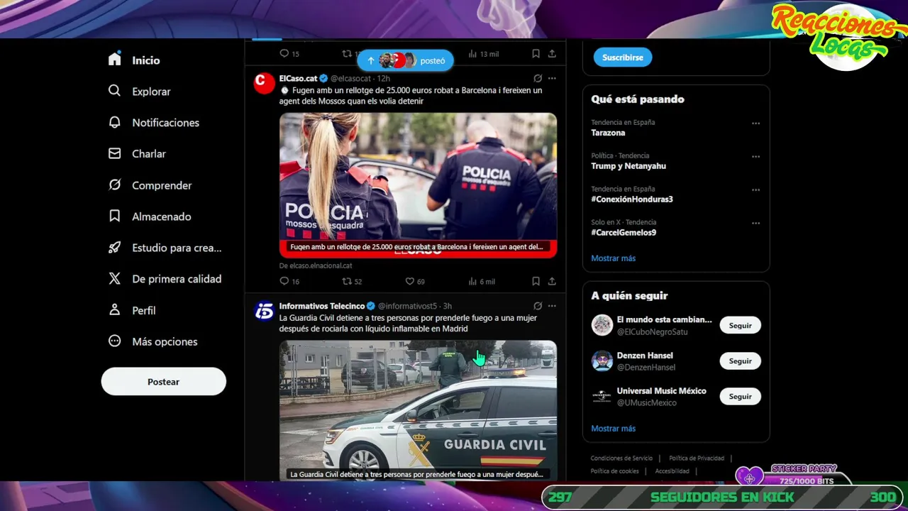The width and height of the screenshot is (908, 511).
Task: Open Almacenado bookmark icon
Action: tap(115, 216)
